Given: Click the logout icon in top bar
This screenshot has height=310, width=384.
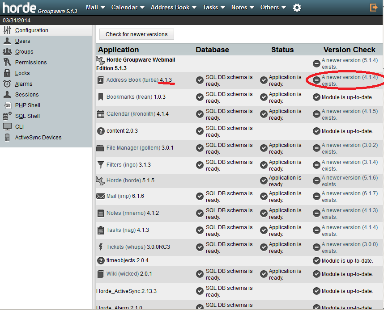Looking at the screenshot, I should click(x=374, y=8).
